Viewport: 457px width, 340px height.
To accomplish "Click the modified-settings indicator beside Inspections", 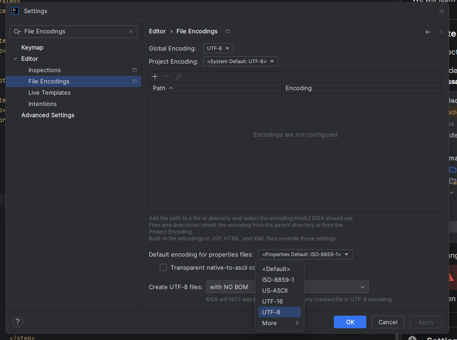I will point(134,70).
